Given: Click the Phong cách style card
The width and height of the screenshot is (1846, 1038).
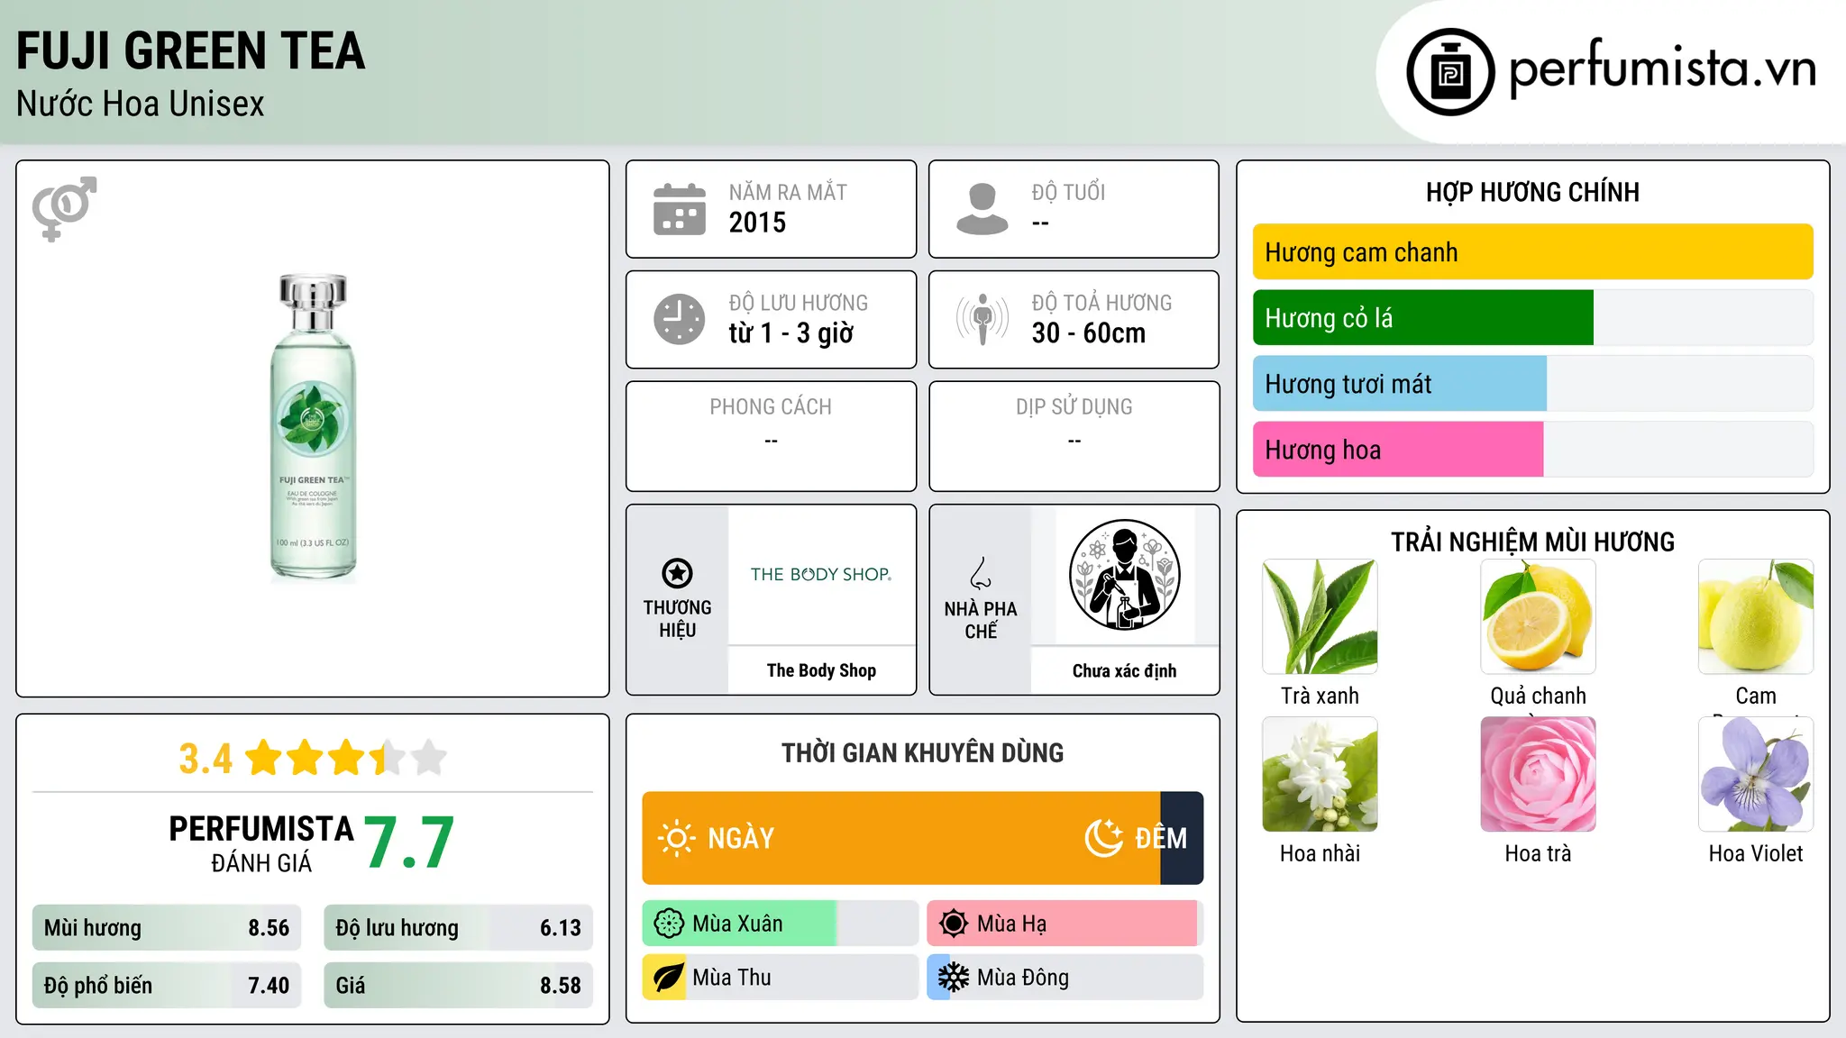Looking at the screenshot, I should (x=771, y=436).
